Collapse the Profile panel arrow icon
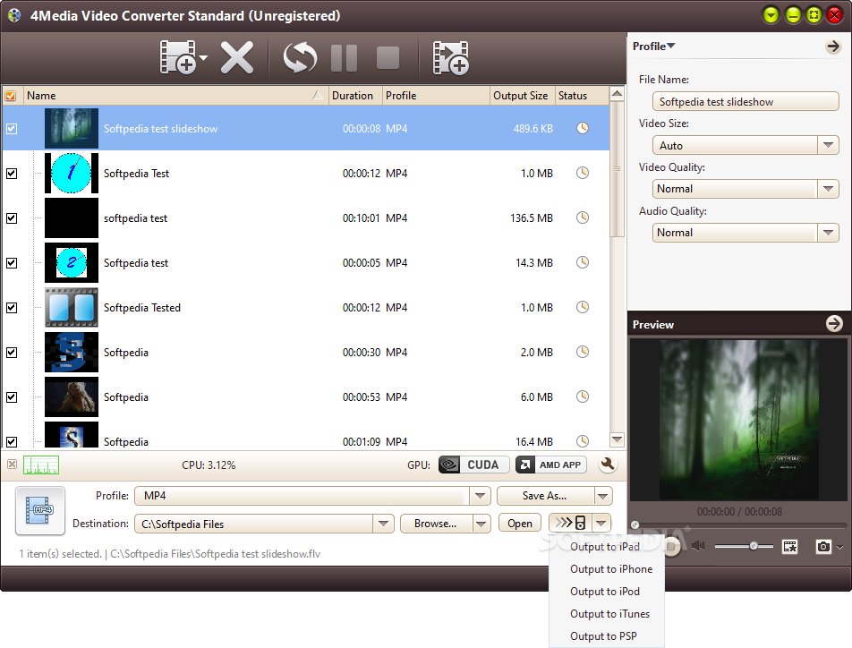This screenshot has width=852, height=648. [x=833, y=47]
